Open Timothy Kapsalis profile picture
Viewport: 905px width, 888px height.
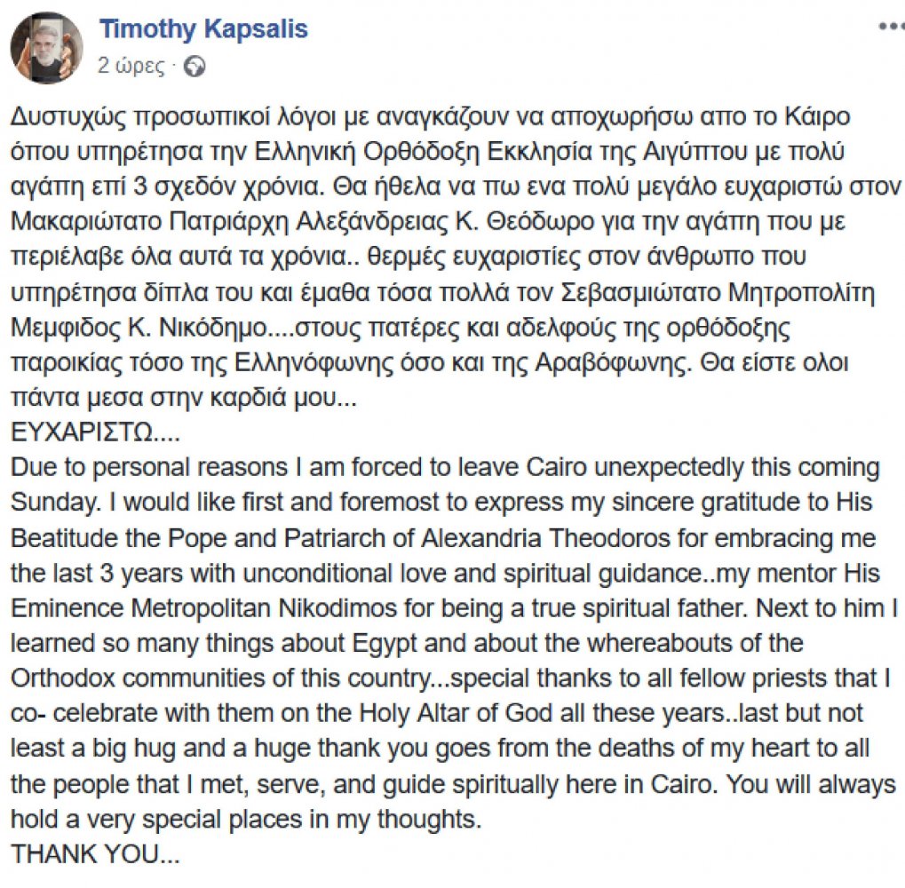46,48
